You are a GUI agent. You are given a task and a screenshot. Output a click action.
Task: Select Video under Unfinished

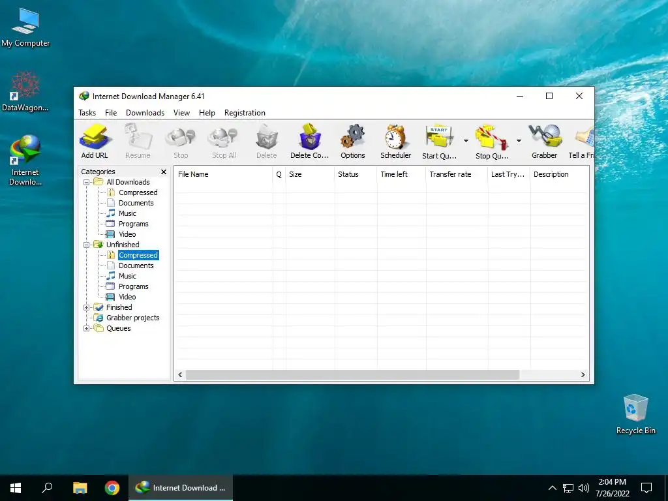click(x=127, y=297)
